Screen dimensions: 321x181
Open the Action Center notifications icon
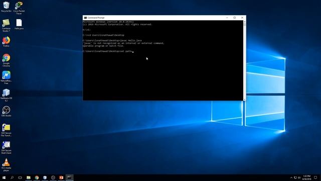point(315,177)
